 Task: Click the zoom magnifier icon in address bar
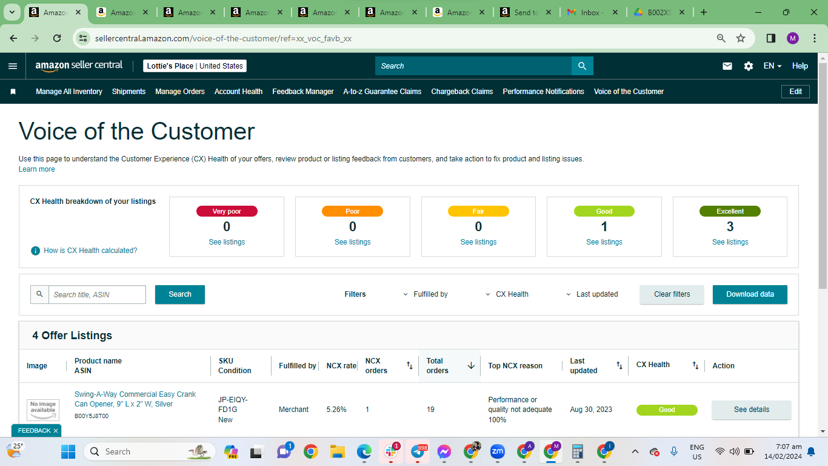721,38
